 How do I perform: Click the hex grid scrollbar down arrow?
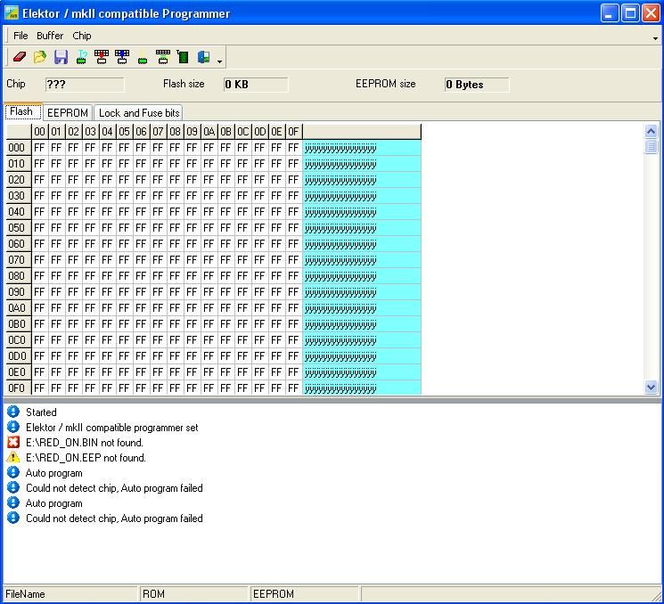651,388
